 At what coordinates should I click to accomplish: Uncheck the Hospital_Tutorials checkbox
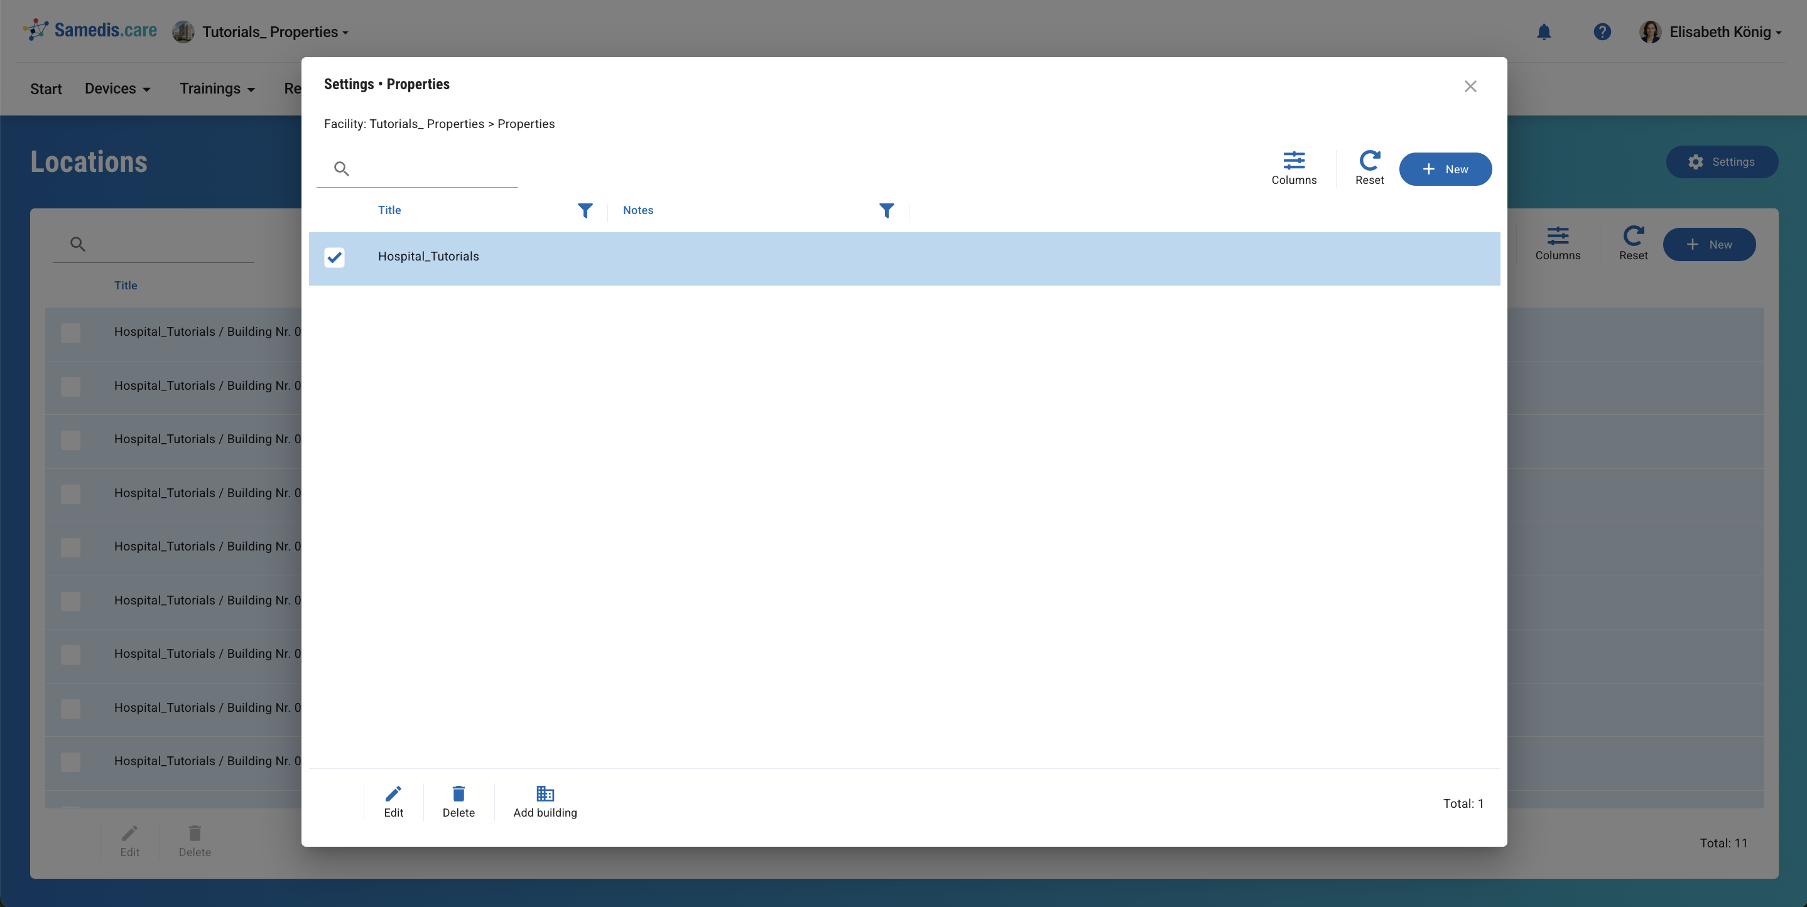click(335, 257)
